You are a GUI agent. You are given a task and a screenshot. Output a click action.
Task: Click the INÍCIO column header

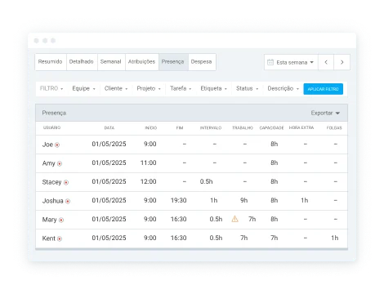pos(151,127)
